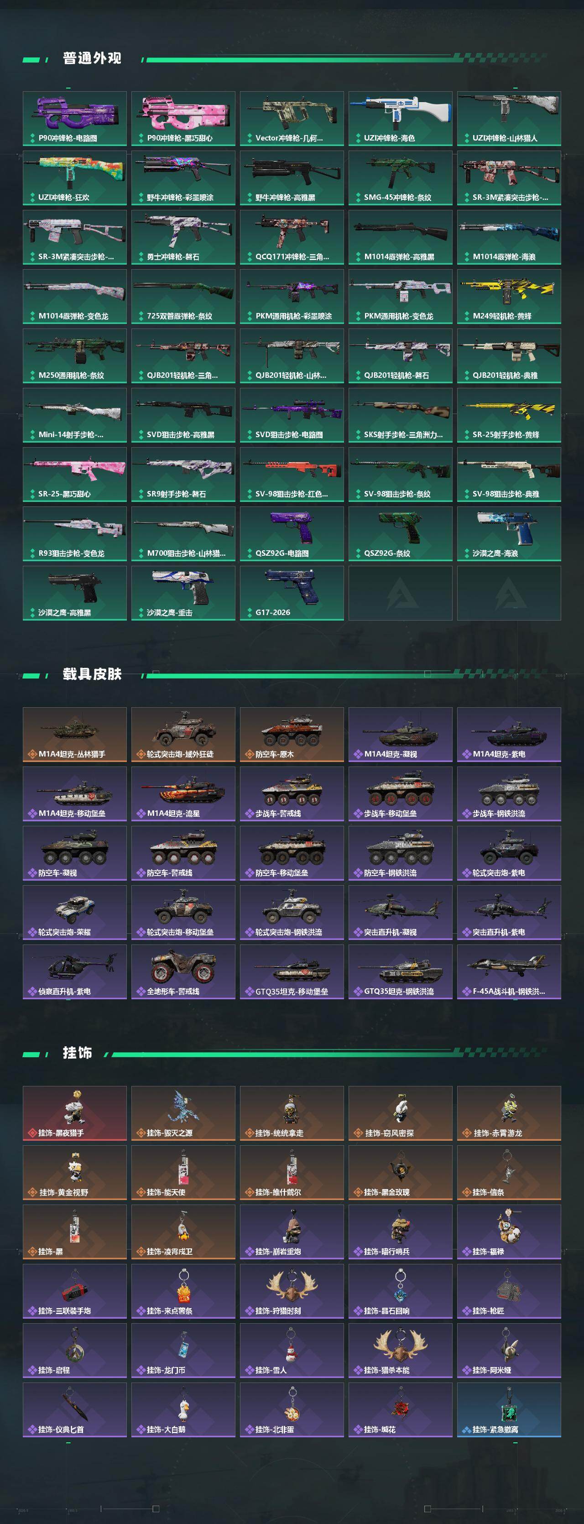Click the M249轻机枪-黄蜂 skin icon
The width and height of the screenshot is (584, 1524).
[x=509, y=297]
